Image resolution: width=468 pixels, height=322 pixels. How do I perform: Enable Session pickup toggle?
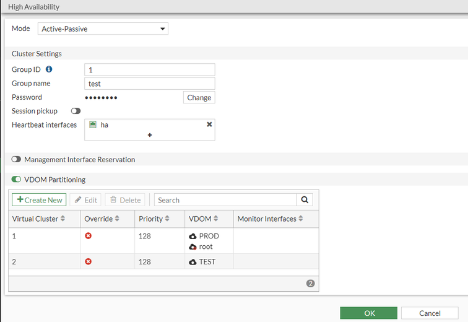coord(76,111)
